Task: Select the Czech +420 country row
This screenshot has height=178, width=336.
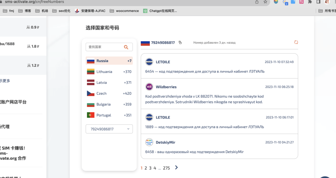Action: click(x=109, y=93)
